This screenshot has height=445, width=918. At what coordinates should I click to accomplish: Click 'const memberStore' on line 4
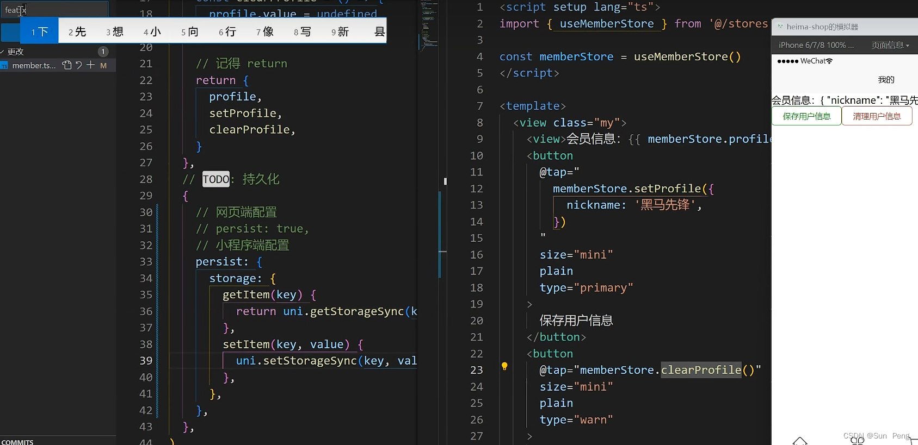(x=557, y=57)
